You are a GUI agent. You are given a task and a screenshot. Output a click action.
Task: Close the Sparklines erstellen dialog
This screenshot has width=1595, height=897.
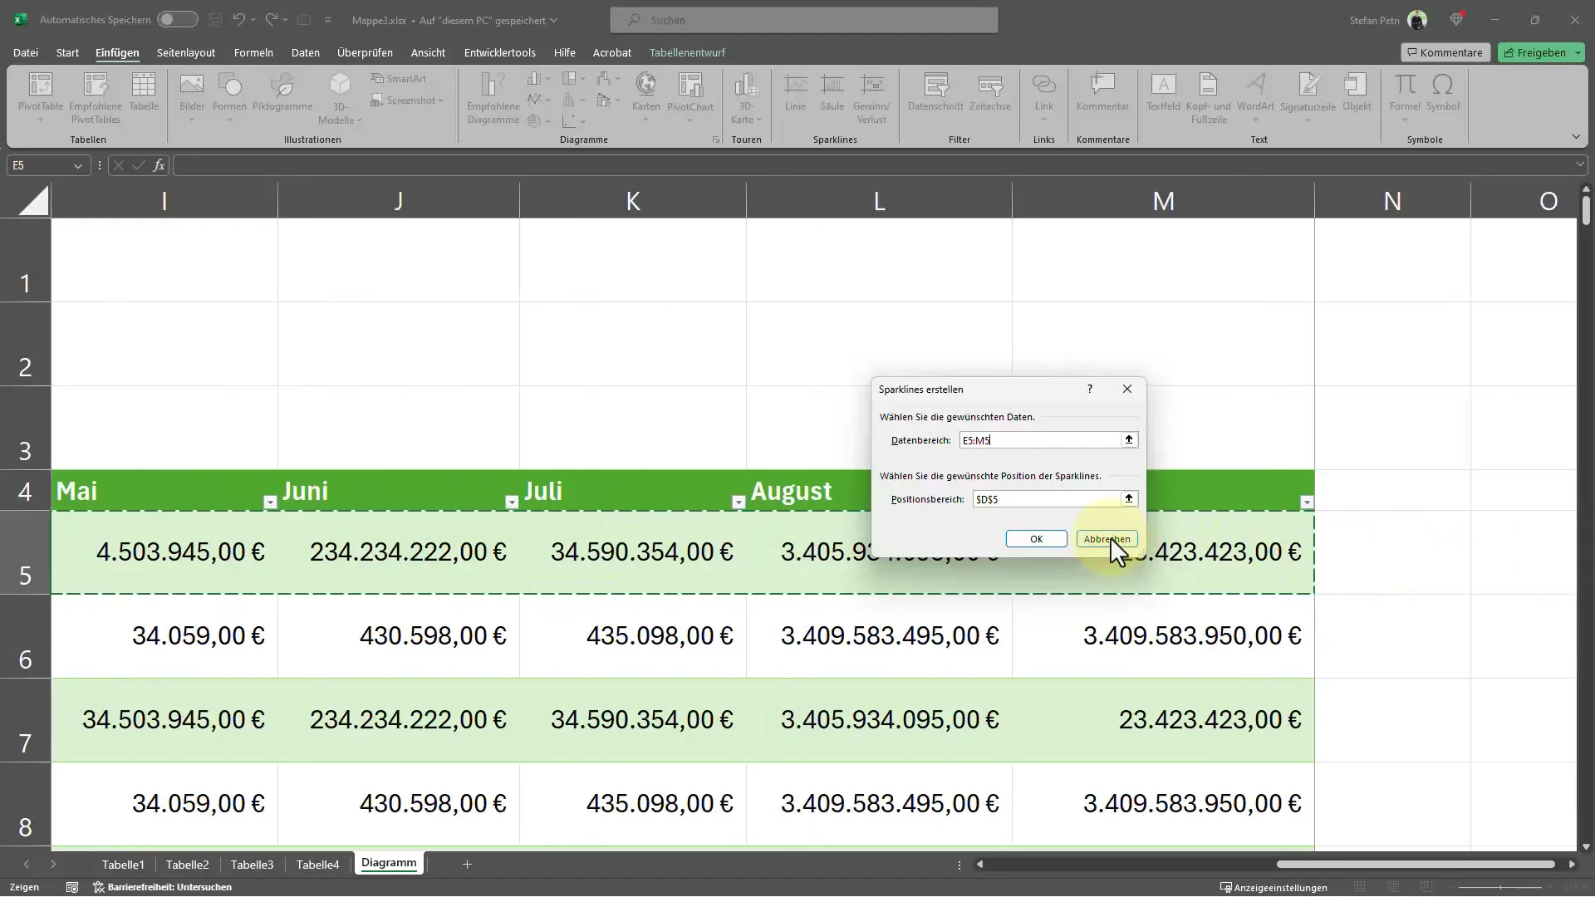1126,389
